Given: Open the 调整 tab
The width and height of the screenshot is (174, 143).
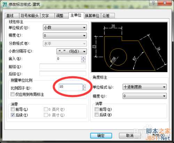Looking at the screenshot, I should coord(62,16).
